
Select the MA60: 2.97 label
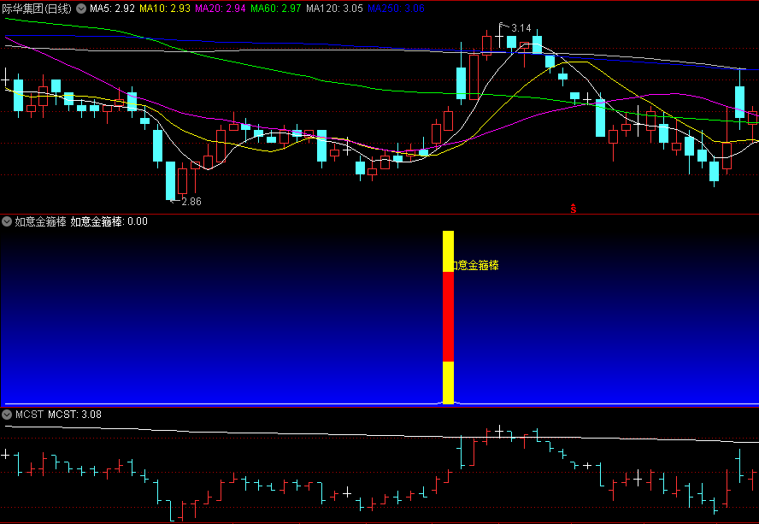[276, 9]
